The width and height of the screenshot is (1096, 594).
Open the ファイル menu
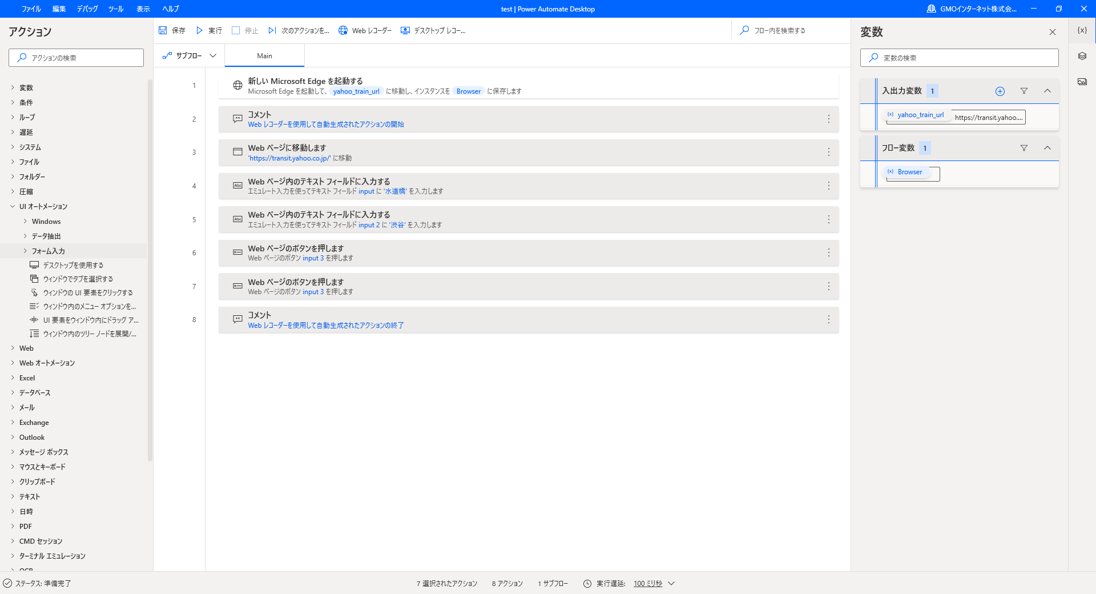tap(31, 9)
